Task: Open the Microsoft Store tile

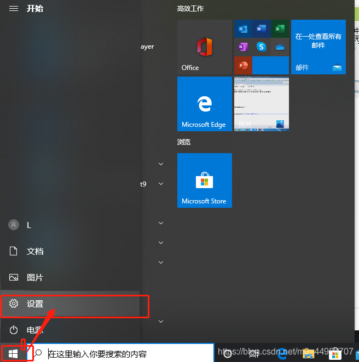Action: 205,180
